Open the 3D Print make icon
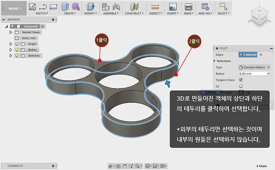The width and height of the screenshot is (275, 170). pos(189,7)
